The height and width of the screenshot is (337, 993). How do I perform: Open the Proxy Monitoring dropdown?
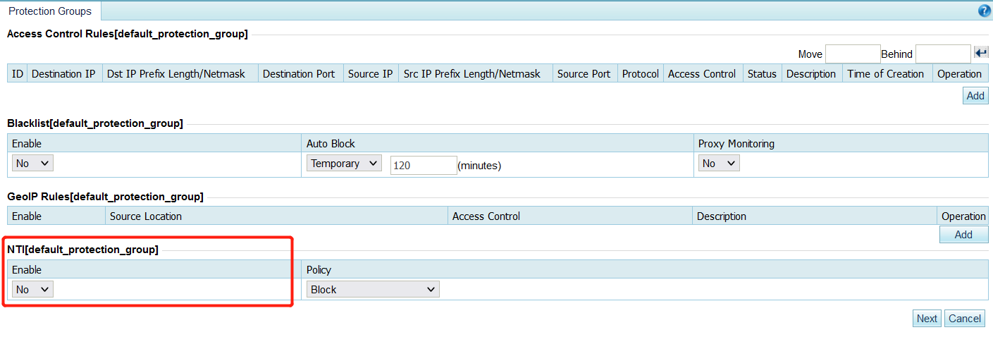pos(719,164)
